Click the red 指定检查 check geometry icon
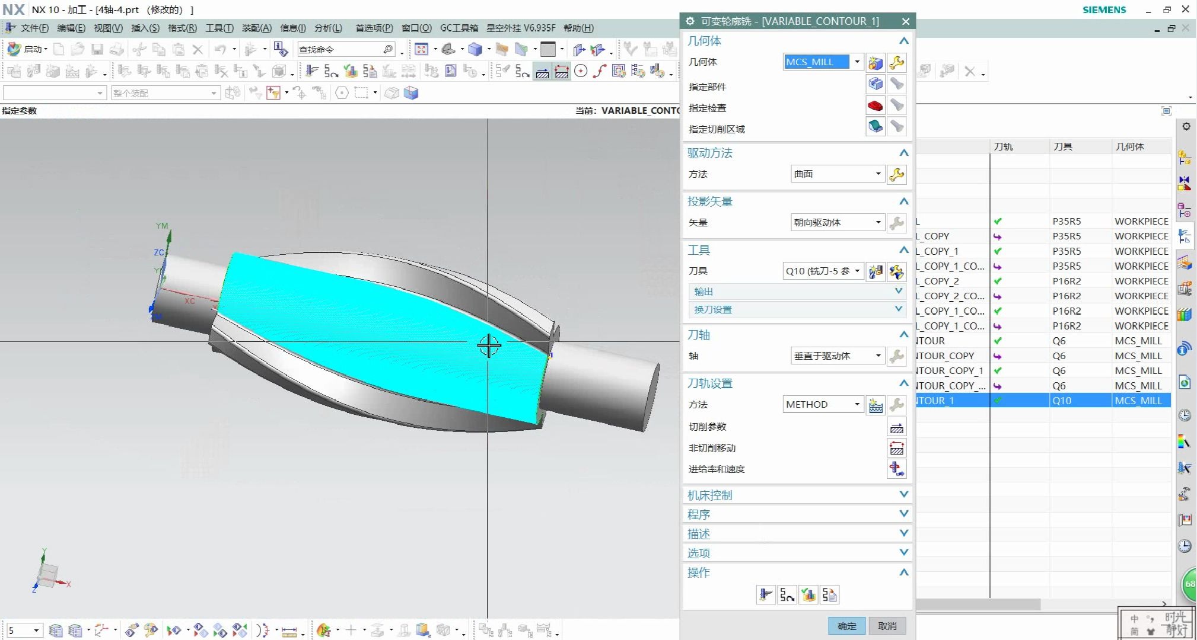Screen dimensions: 1197x640 tap(876, 106)
